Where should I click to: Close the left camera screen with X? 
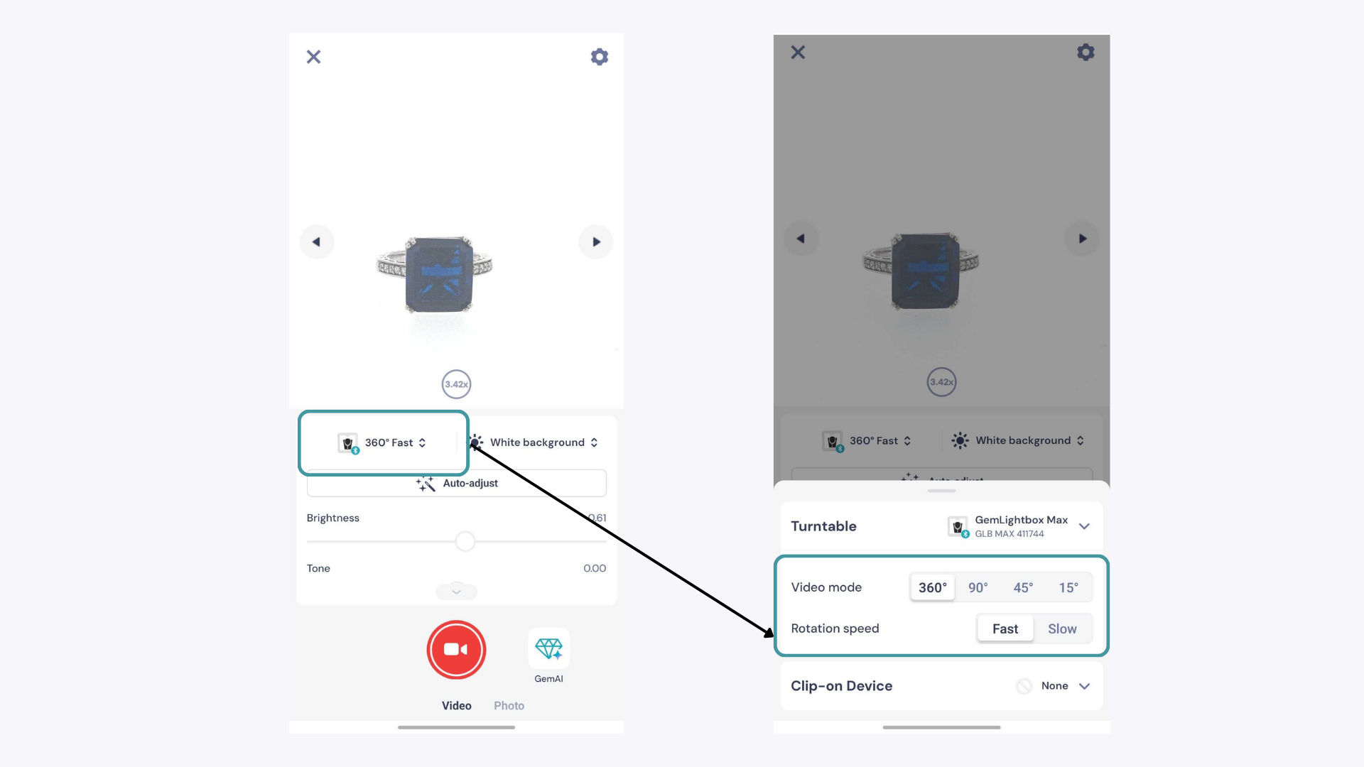pos(313,57)
